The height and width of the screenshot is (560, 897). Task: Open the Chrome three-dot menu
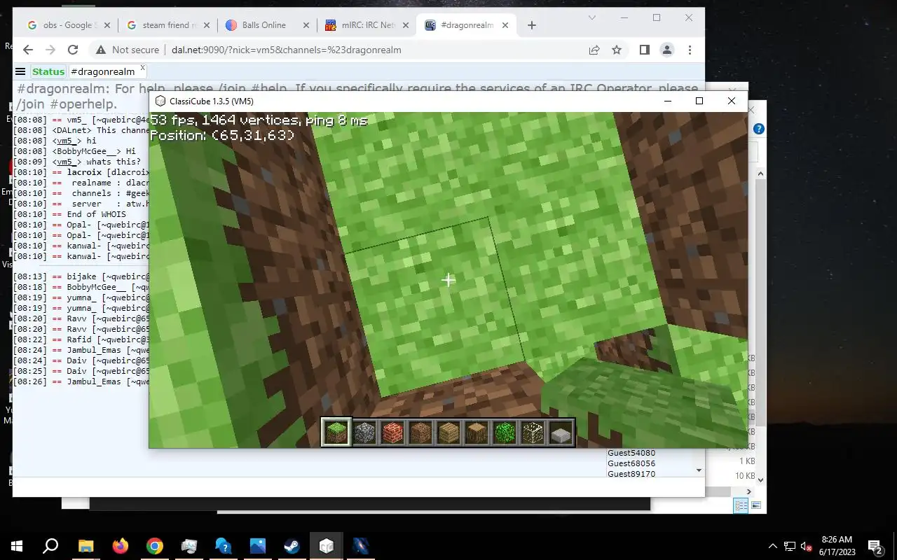690,50
